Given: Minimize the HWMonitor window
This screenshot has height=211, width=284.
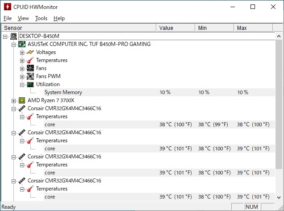Looking at the screenshot, I should click(x=233, y=7).
